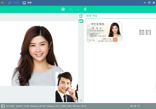156x109 pixels.
Task: Close the application window
Action: tap(154, 3)
